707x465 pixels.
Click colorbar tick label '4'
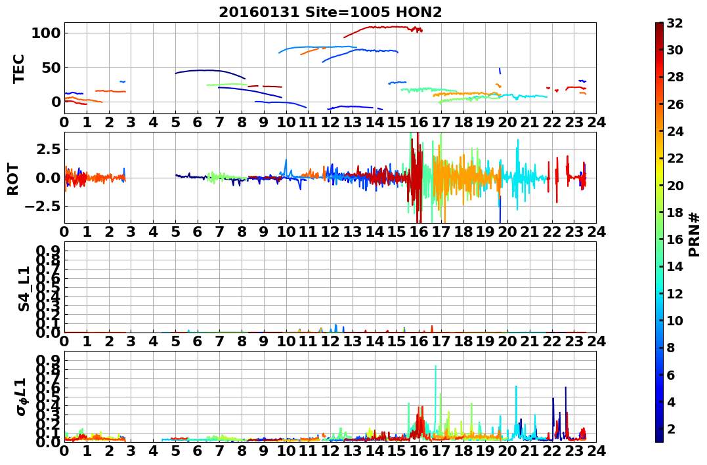coord(671,401)
